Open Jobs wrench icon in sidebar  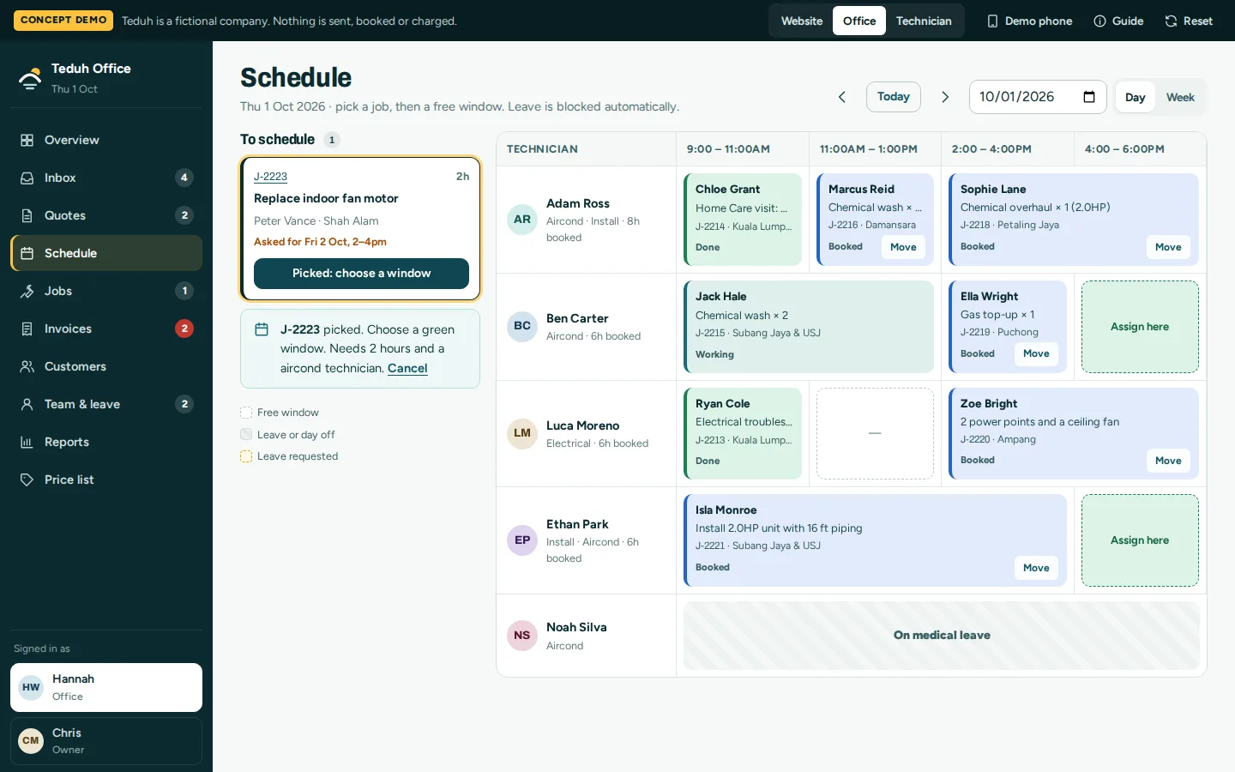pyautogui.click(x=27, y=291)
